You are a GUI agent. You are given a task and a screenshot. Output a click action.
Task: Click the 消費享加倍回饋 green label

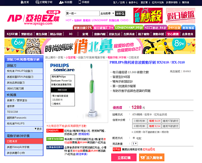pos(55,139)
